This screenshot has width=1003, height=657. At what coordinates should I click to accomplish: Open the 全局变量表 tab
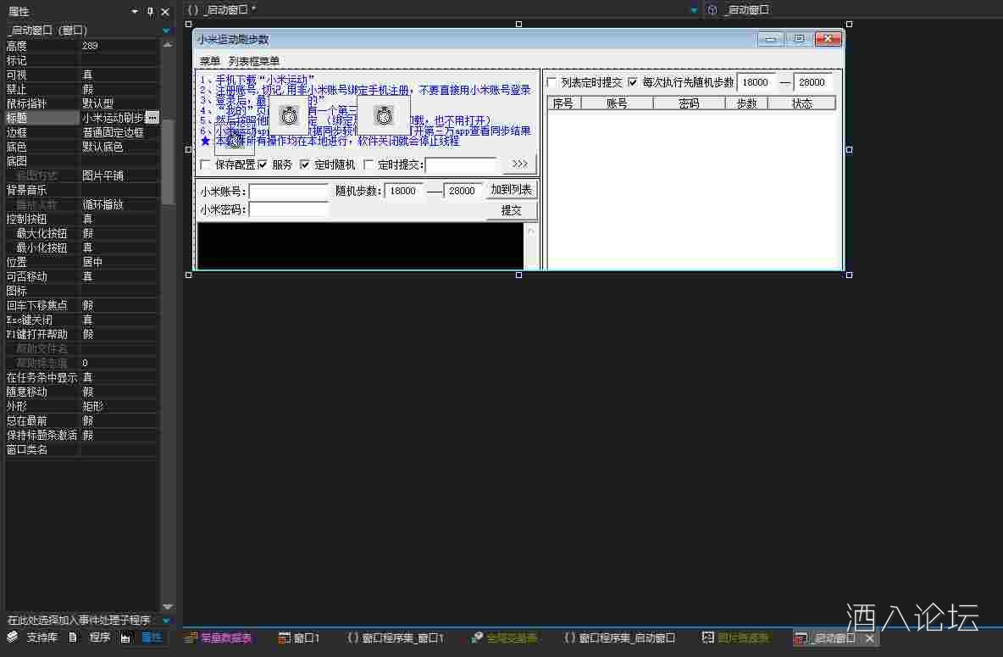[505, 638]
